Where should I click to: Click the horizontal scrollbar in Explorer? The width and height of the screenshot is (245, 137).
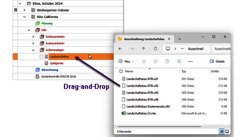click(x=159, y=127)
